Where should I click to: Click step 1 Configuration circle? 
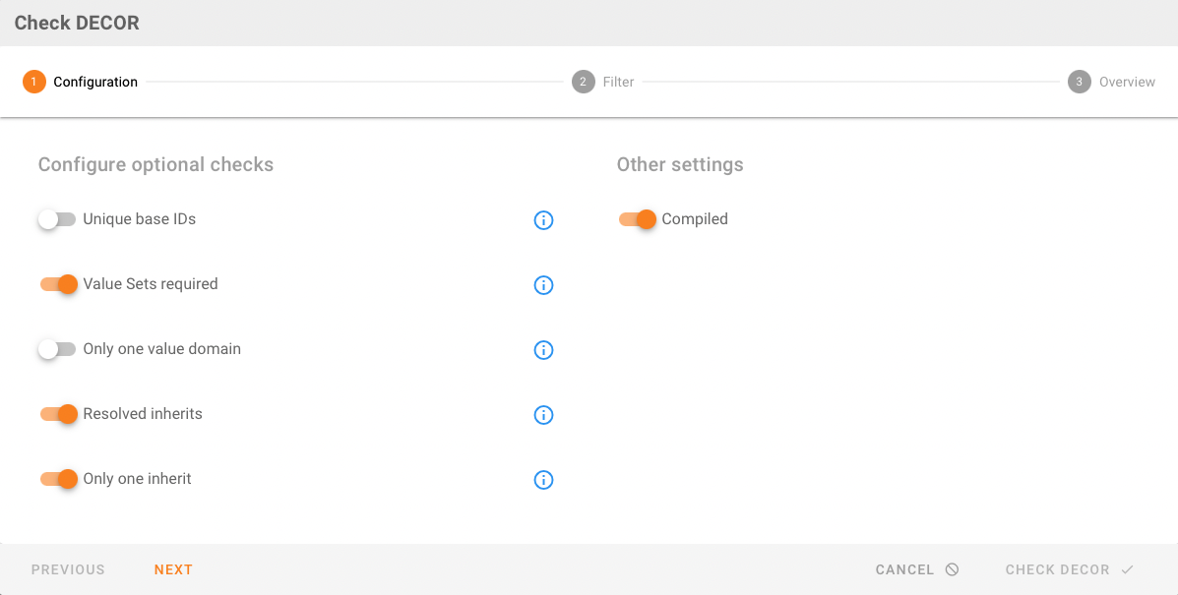coord(34,82)
